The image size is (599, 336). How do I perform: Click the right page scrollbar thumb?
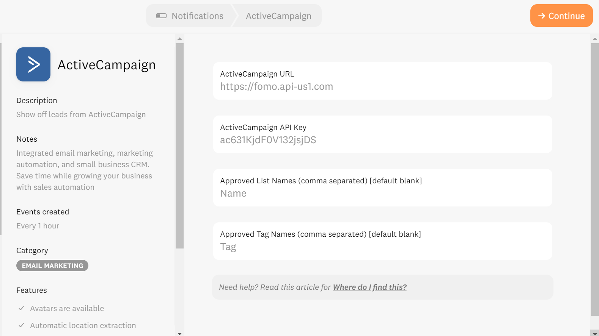coord(595,180)
